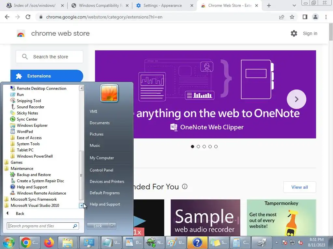Screen dimensions: 333x249
Task: Click the Chrome back arrow
Action: pos(7,17)
